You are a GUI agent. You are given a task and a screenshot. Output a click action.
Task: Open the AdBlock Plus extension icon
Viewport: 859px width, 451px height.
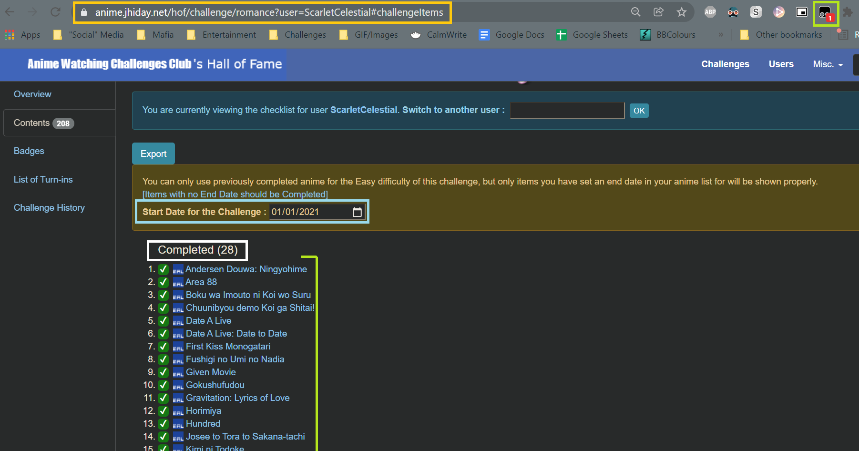pyautogui.click(x=710, y=12)
